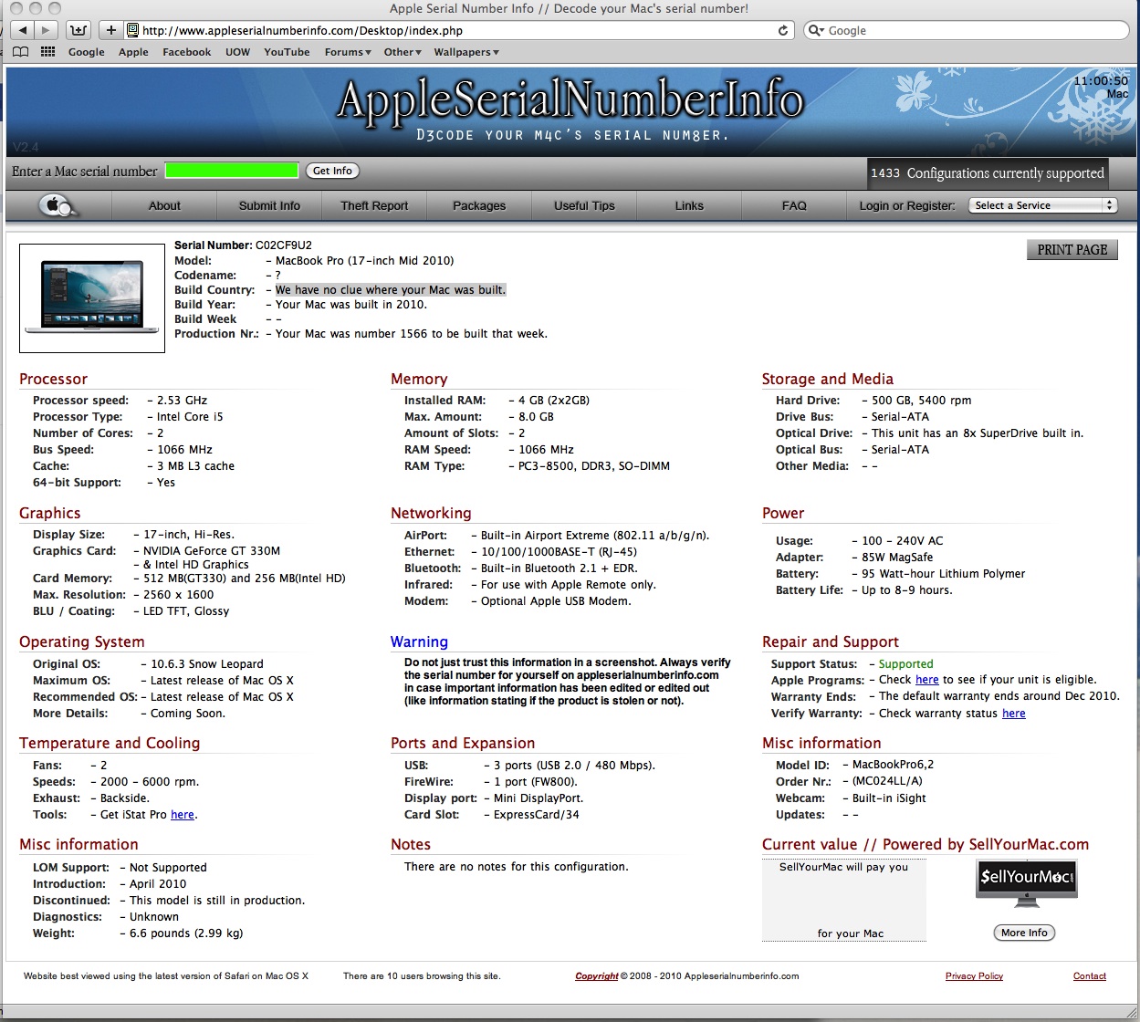The width and height of the screenshot is (1140, 1022).
Task: Open the FAQ page
Action: (794, 205)
